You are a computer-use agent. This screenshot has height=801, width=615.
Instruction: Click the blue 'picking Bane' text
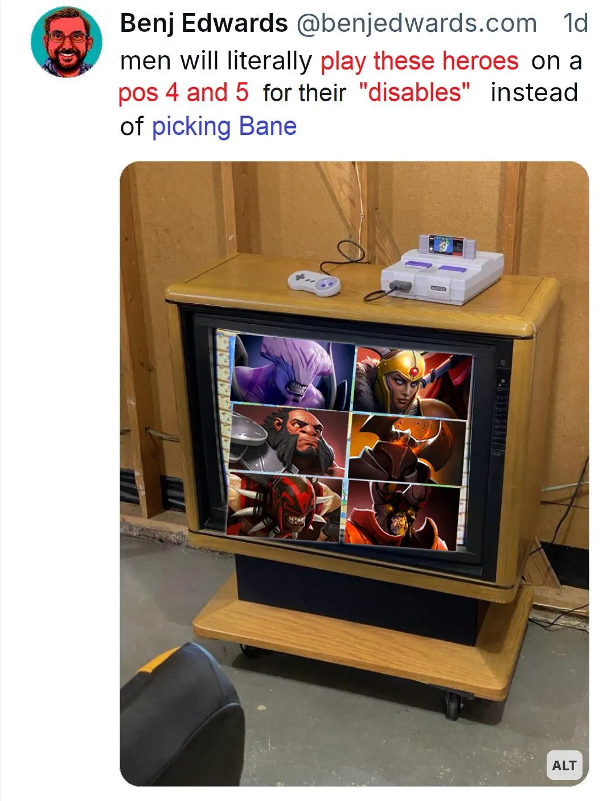pyautogui.click(x=224, y=126)
